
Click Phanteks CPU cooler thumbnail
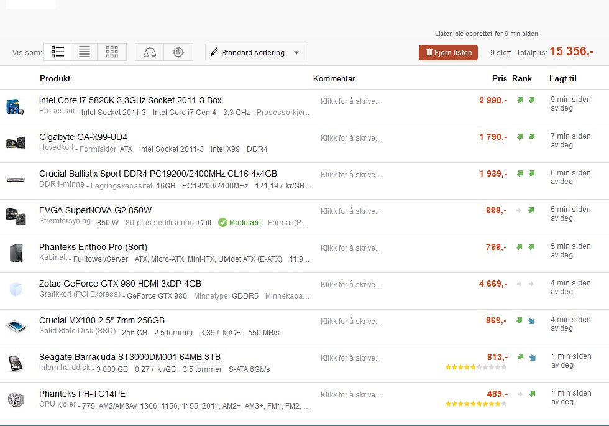tap(16, 399)
